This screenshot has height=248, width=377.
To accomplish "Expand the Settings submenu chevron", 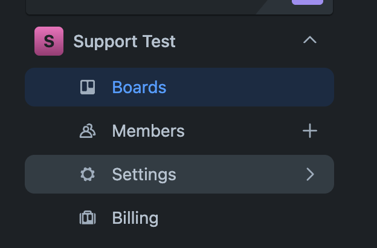I will [x=310, y=174].
